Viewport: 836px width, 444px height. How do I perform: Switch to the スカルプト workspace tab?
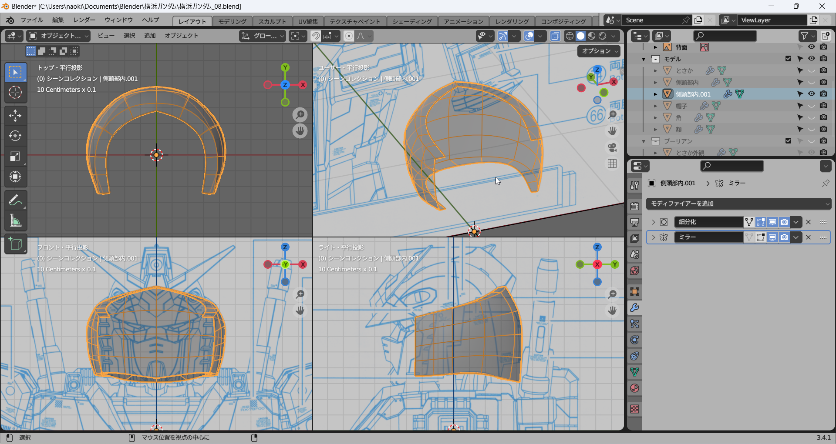coord(272,21)
